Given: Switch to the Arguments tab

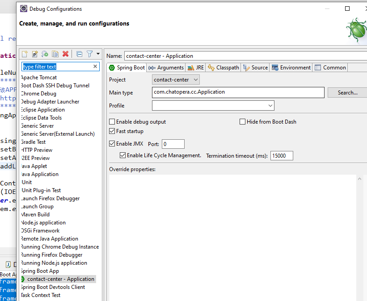Looking at the screenshot, I should click(166, 68).
